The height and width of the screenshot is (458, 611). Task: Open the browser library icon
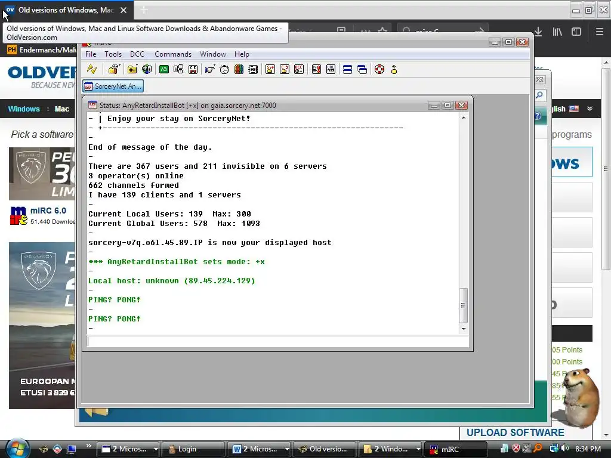(x=557, y=32)
